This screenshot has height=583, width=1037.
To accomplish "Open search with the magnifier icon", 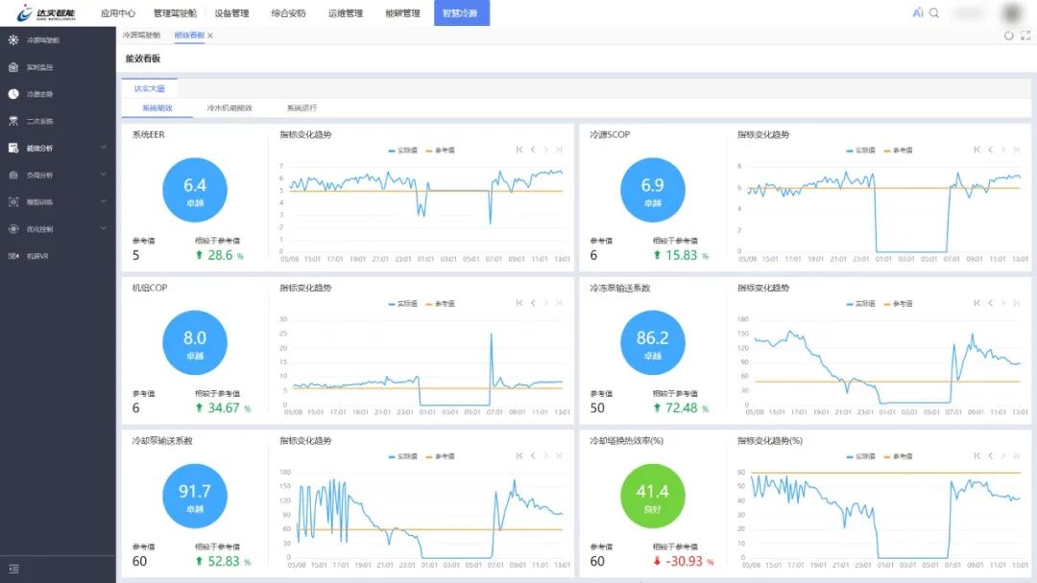I will coord(934,13).
